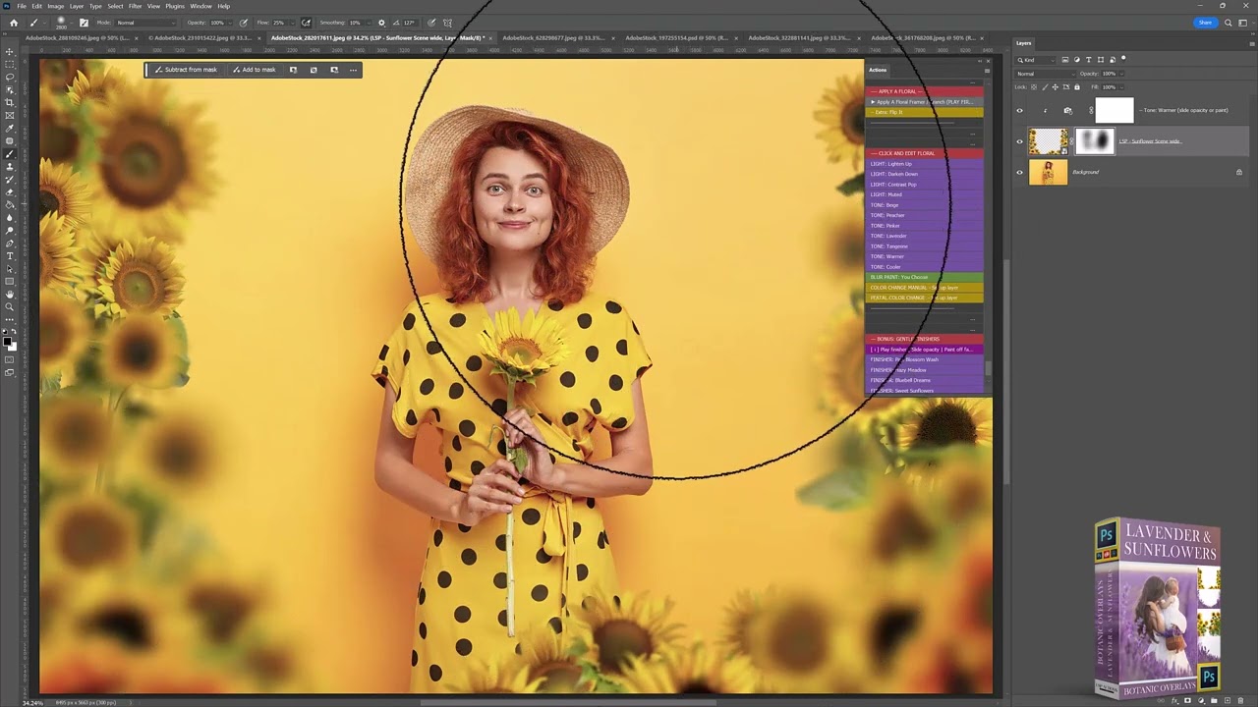Select the Eyedropper tool
This screenshot has width=1258, height=707.
click(10, 128)
